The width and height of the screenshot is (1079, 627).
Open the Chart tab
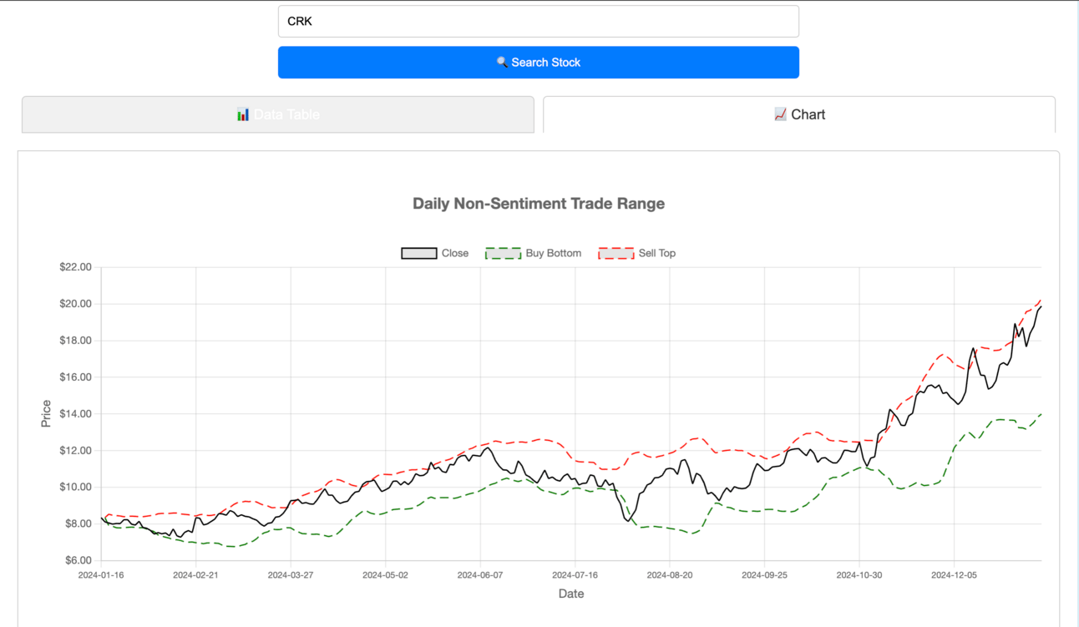(x=799, y=114)
